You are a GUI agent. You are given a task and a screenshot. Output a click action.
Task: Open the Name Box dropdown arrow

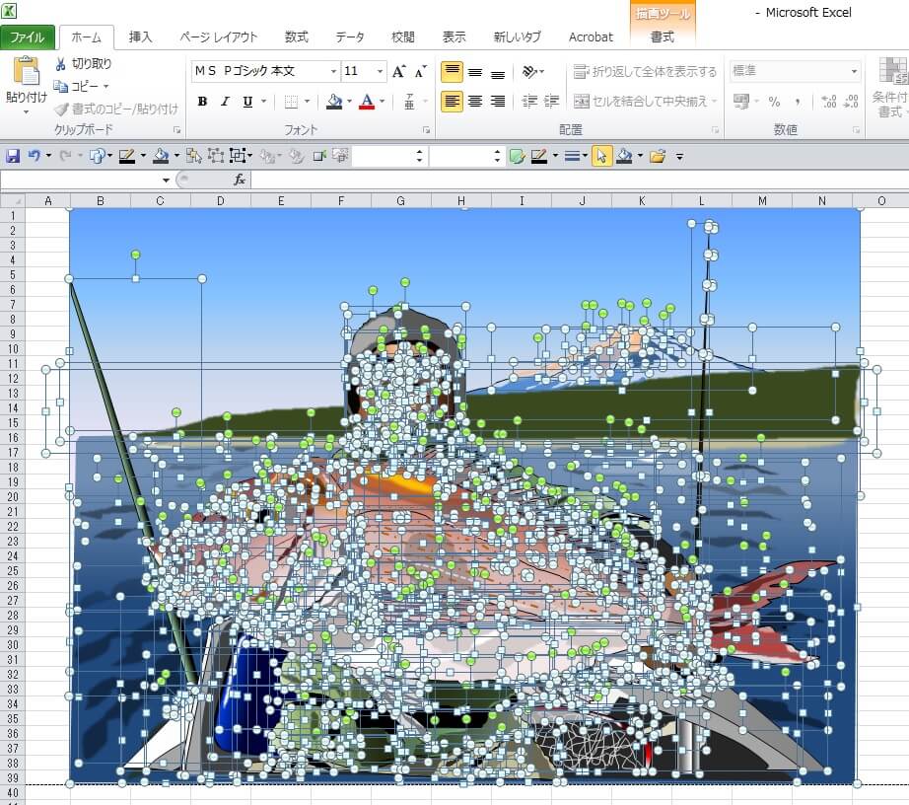point(166,180)
